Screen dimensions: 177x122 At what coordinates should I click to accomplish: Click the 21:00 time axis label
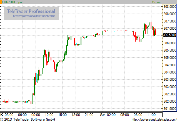point(89,115)
